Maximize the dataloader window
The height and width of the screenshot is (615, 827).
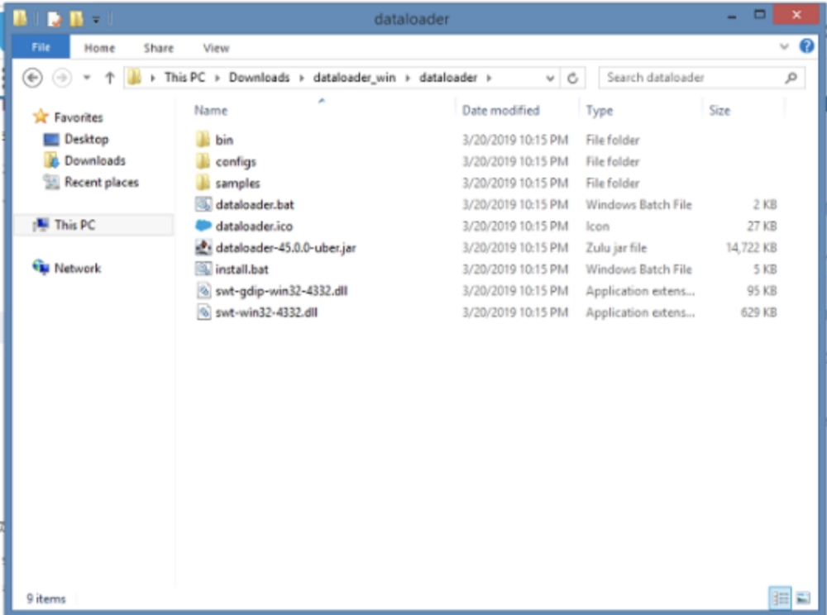759,15
